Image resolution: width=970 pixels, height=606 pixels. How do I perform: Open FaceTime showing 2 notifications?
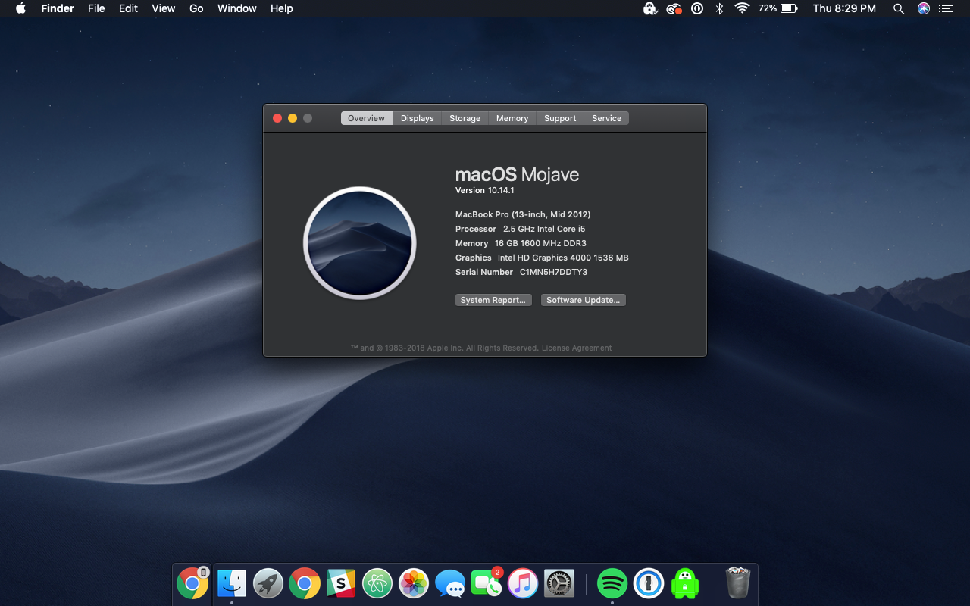click(486, 583)
